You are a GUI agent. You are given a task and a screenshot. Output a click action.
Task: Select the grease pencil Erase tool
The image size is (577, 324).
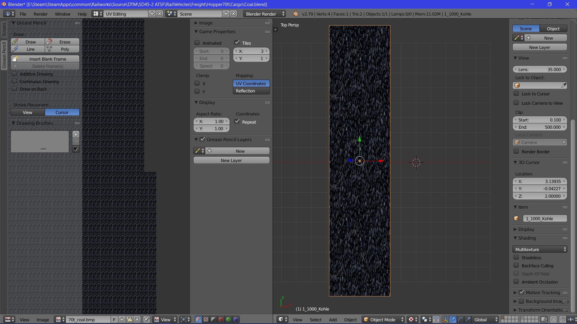click(x=62, y=42)
